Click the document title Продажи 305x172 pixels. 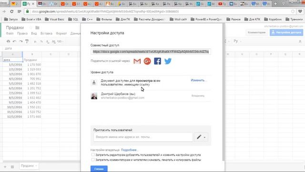pos(15,28)
